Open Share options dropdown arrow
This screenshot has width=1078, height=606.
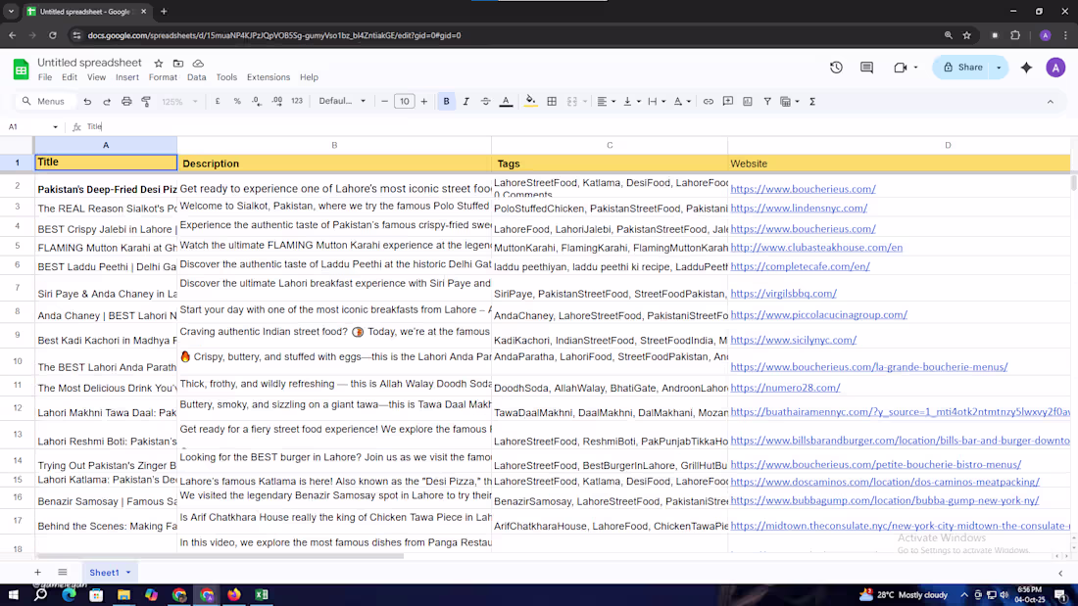999,68
